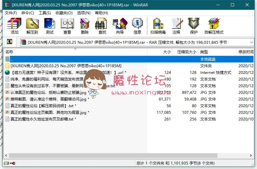The width and height of the screenshot is (257, 169).
Task: Select the 魔性从来没有改过名字 txt file
Action: [x=129, y=86]
